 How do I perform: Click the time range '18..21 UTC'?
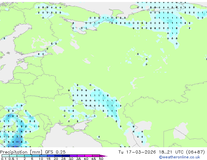[x=171, y=152]
